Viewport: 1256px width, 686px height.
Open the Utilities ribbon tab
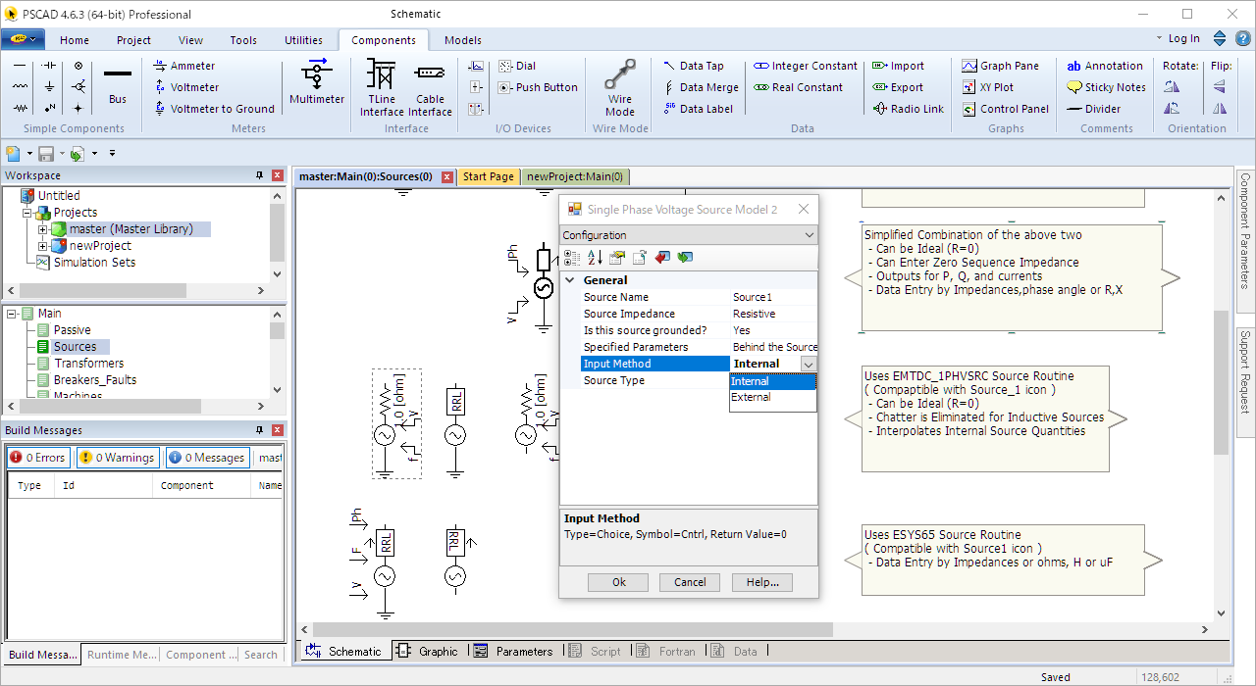pos(304,40)
